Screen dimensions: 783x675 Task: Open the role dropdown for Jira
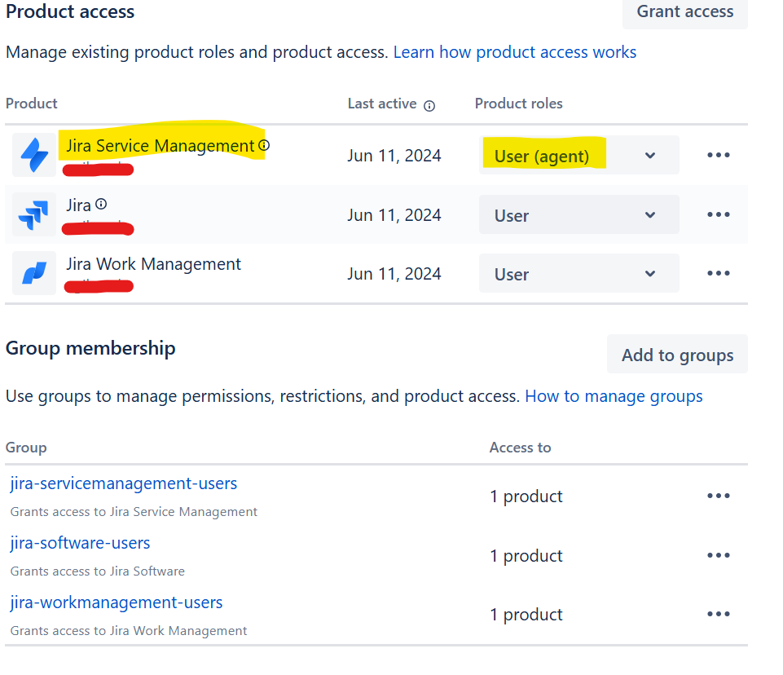click(650, 214)
